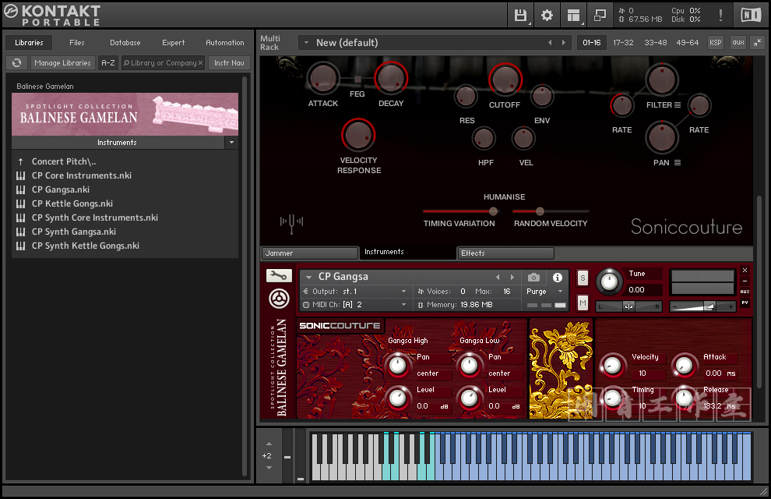This screenshot has height=499, width=771.
Task: Go to previous multi preset arrow
Action: click(x=550, y=43)
